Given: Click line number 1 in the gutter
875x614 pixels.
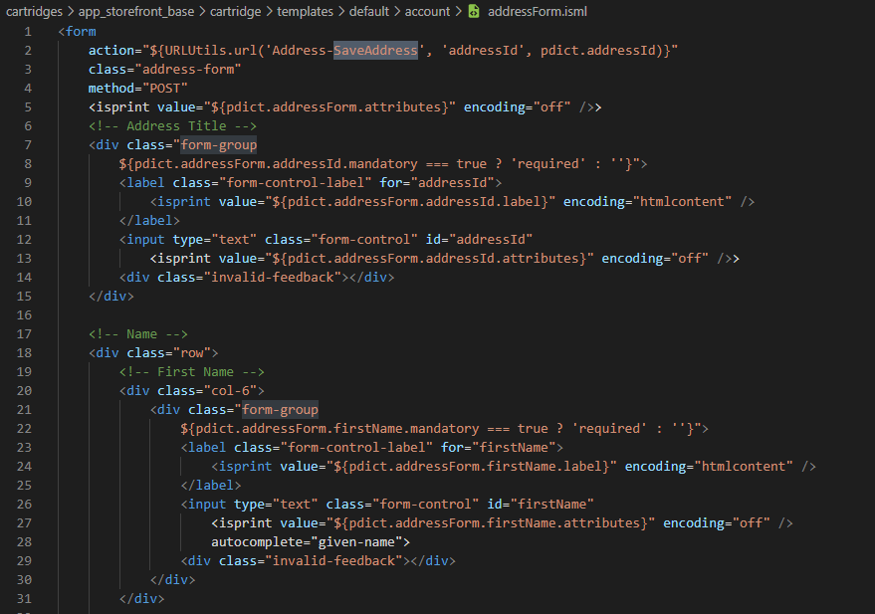Looking at the screenshot, I should tap(28, 31).
